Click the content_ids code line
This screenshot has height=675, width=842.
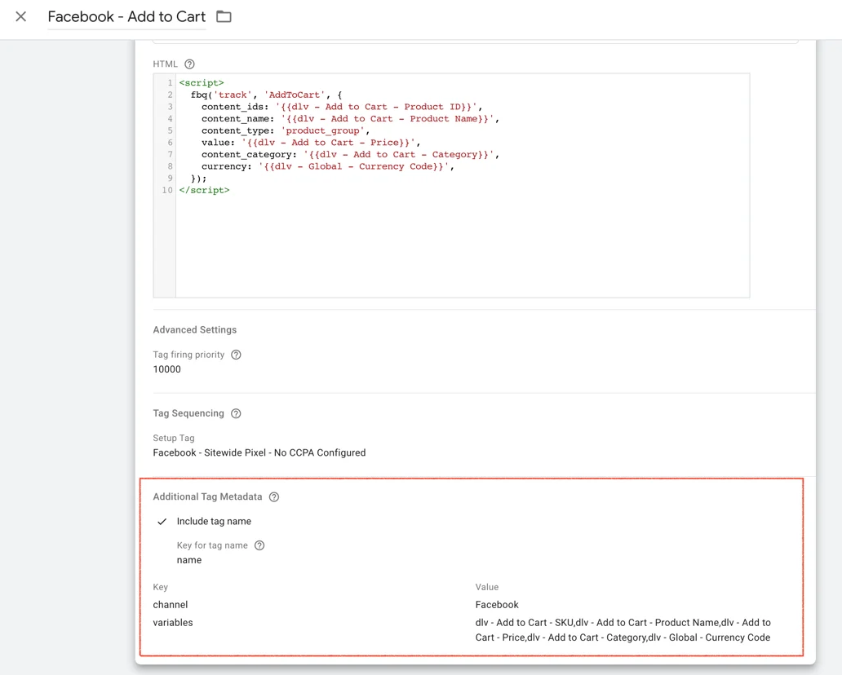(x=342, y=107)
